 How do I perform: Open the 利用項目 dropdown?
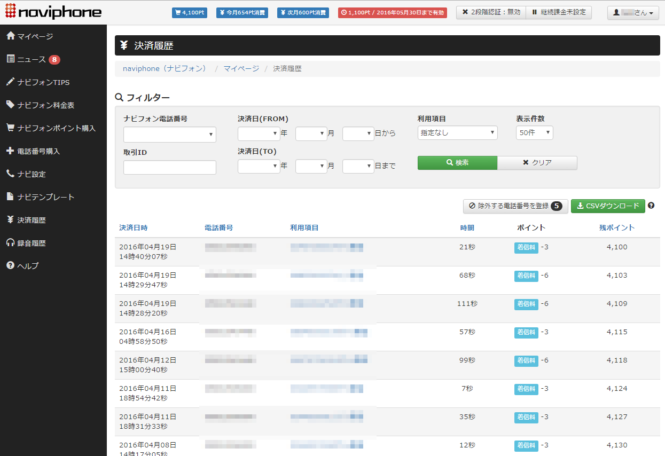pyautogui.click(x=457, y=132)
